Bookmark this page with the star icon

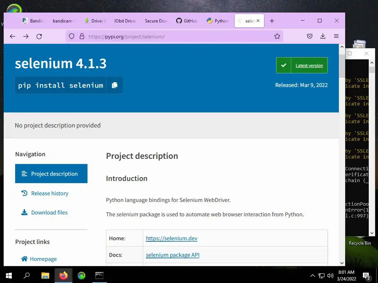click(x=277, y=36)
